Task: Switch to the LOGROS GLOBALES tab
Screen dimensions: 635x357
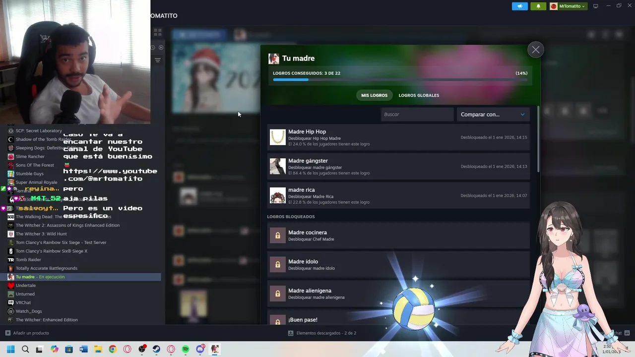Action: (419, 95)
